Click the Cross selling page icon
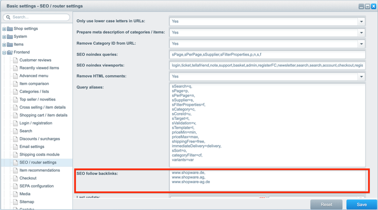This screenshot has height=210, width=378. (x=15, y=107)
